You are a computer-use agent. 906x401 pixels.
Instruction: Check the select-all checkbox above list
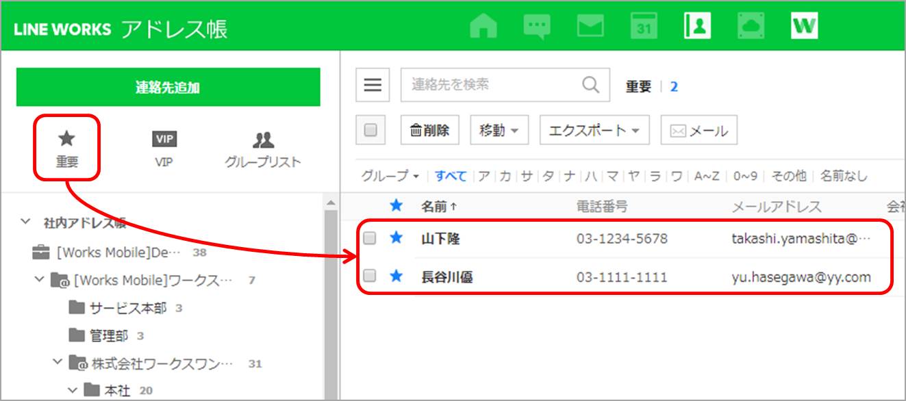coord(370,130)
